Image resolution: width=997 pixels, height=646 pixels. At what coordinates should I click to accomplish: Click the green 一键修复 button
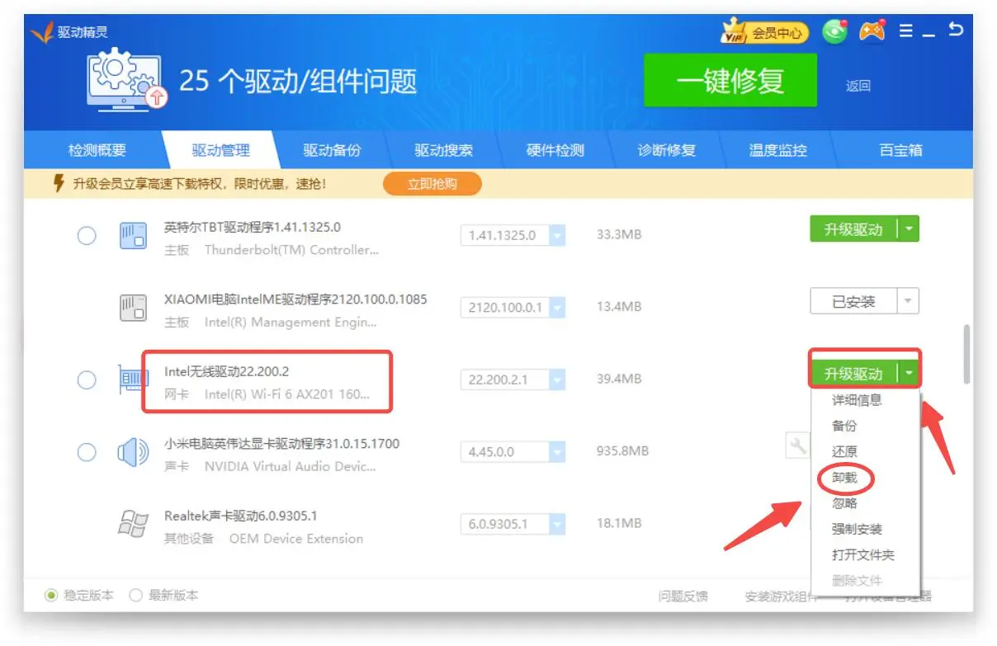click(x=730, y=81)
